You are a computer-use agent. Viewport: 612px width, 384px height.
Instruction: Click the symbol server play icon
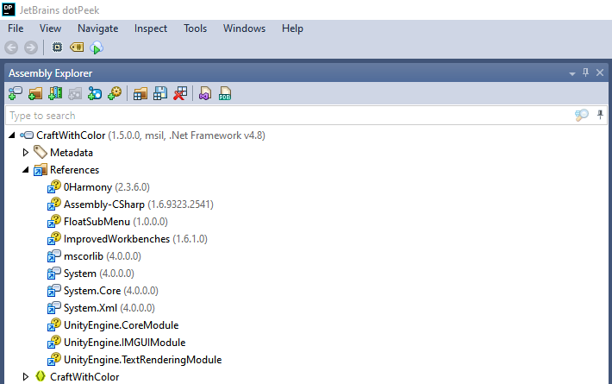[96, 47]
